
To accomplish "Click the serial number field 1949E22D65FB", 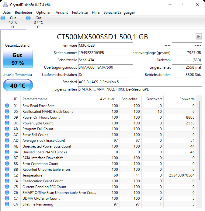I will pyautogui.click(x=105, y=53).
